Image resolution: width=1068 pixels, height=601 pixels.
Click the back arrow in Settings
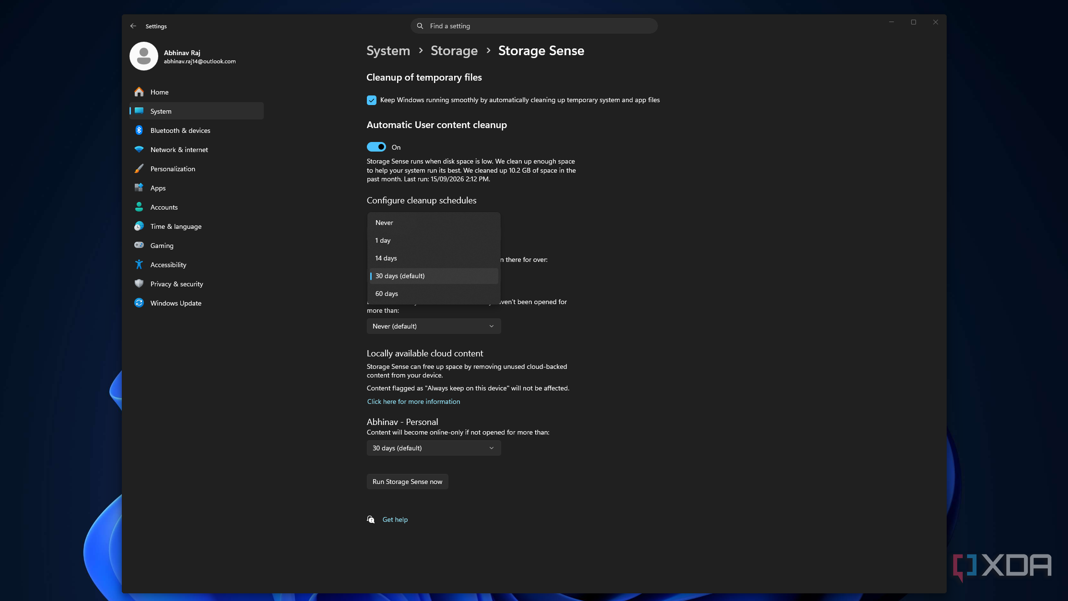(133, 26)
